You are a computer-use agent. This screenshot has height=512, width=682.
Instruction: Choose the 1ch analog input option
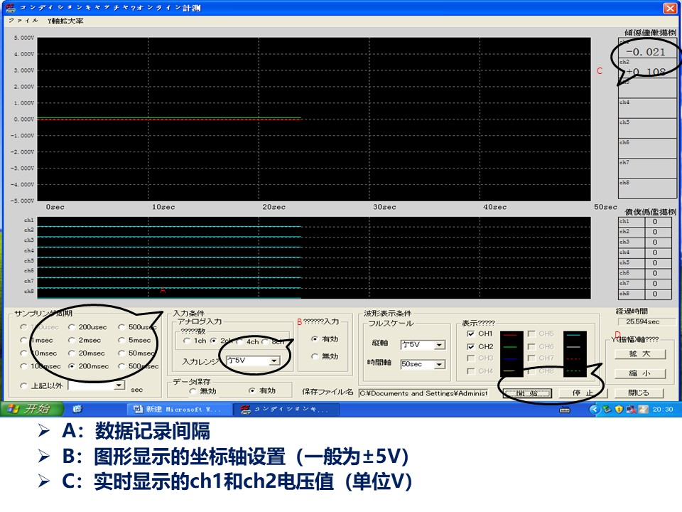click(187, 341)
